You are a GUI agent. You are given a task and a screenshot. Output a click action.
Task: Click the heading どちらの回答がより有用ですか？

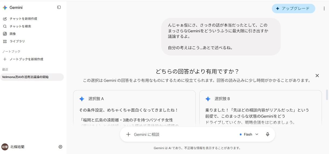[x=197, y=71]
